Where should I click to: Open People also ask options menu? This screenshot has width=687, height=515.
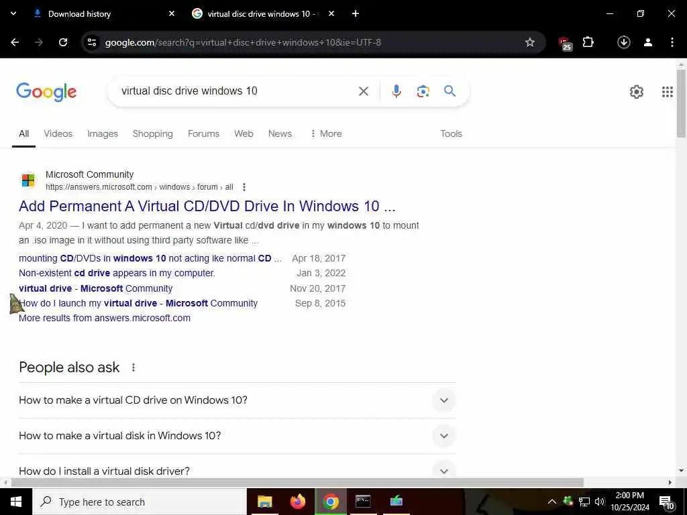pyautogui.click(x=134, y=367)
